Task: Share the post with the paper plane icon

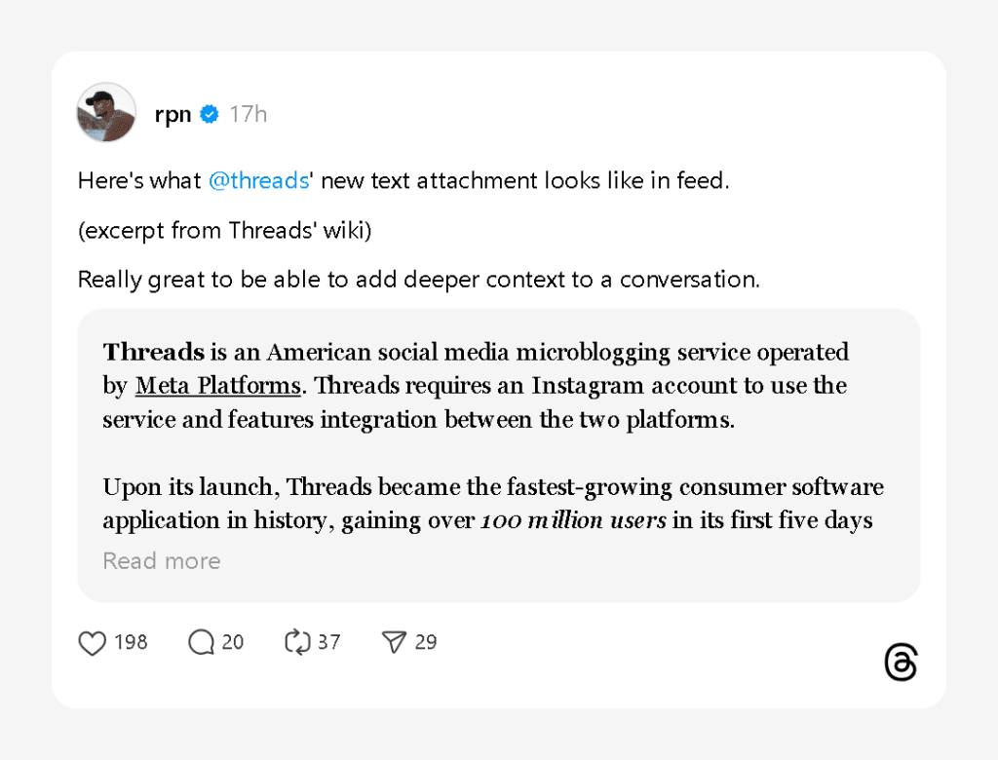Action: coord(394,643)
